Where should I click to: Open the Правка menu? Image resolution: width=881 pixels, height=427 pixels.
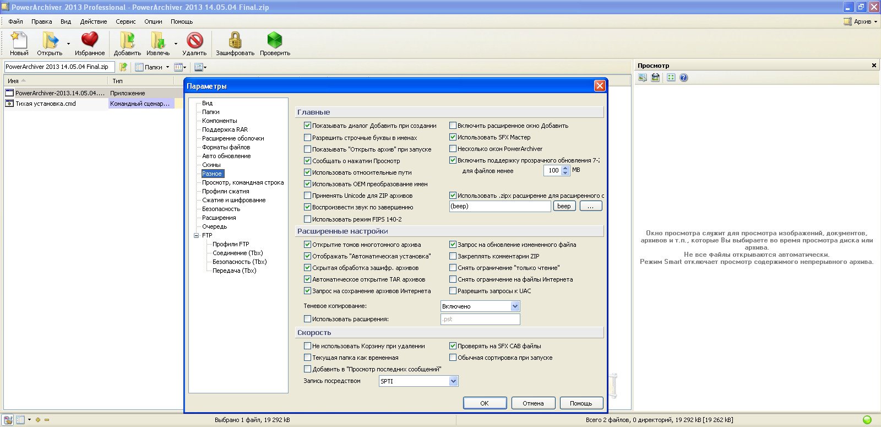(41, 21)
